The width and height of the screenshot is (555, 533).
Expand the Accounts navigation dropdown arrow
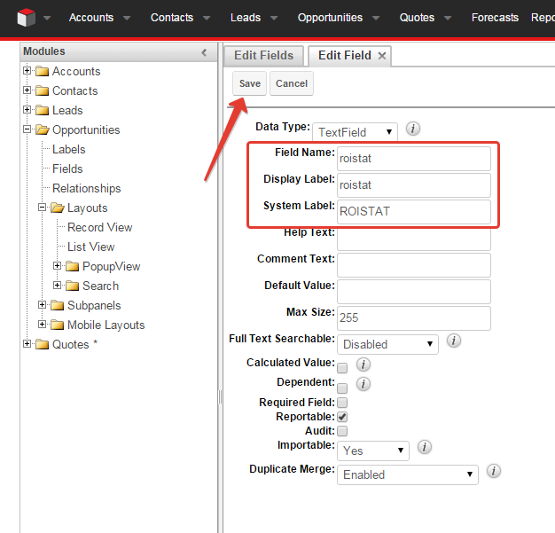[127, 18]
